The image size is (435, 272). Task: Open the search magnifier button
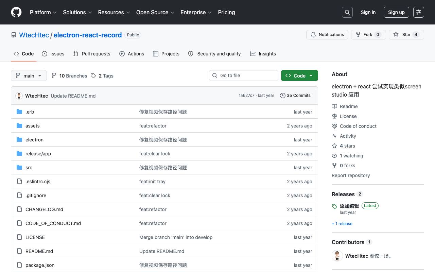click(347, 12)
